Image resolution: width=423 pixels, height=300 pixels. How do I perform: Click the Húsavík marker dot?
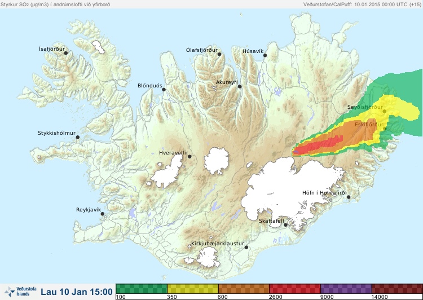[265, 55]
